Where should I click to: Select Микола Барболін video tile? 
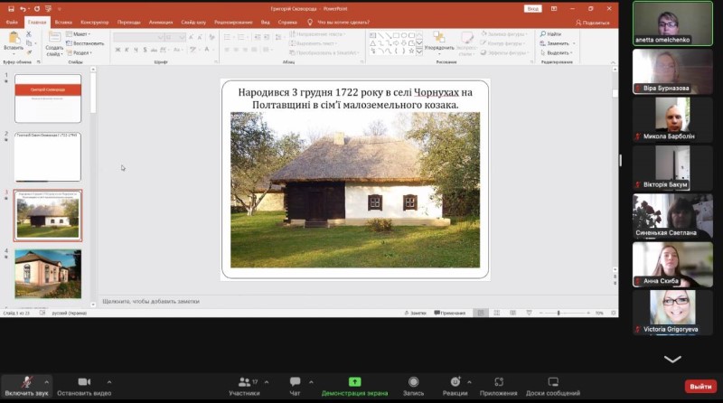tap(672, 119)
